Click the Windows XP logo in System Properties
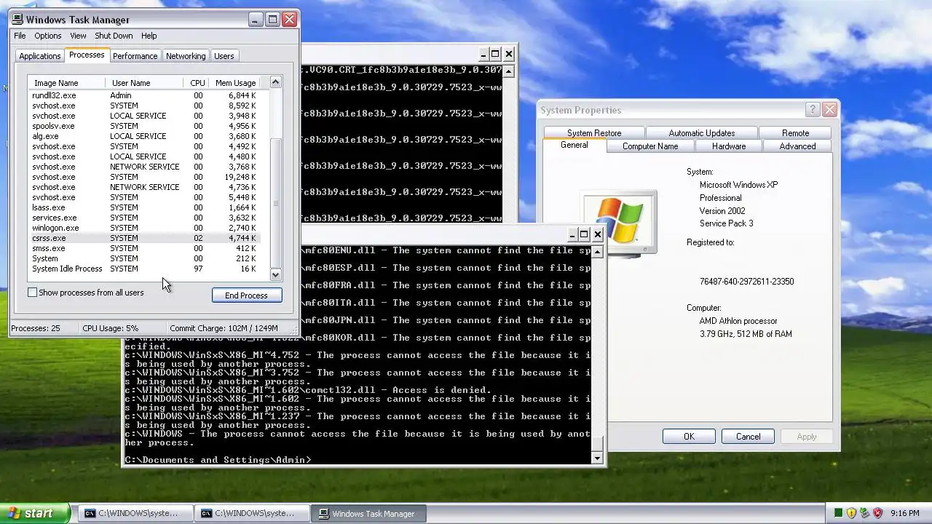The image size is (932, 524). click(619, 222)
